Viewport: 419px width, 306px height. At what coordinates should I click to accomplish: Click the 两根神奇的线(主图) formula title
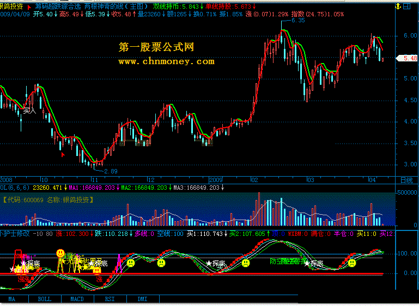(116, 7)
